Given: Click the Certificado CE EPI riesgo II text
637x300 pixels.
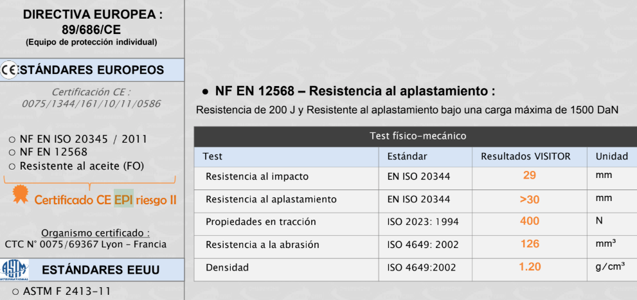Looking at the screenshot, I should coord(105,199).
